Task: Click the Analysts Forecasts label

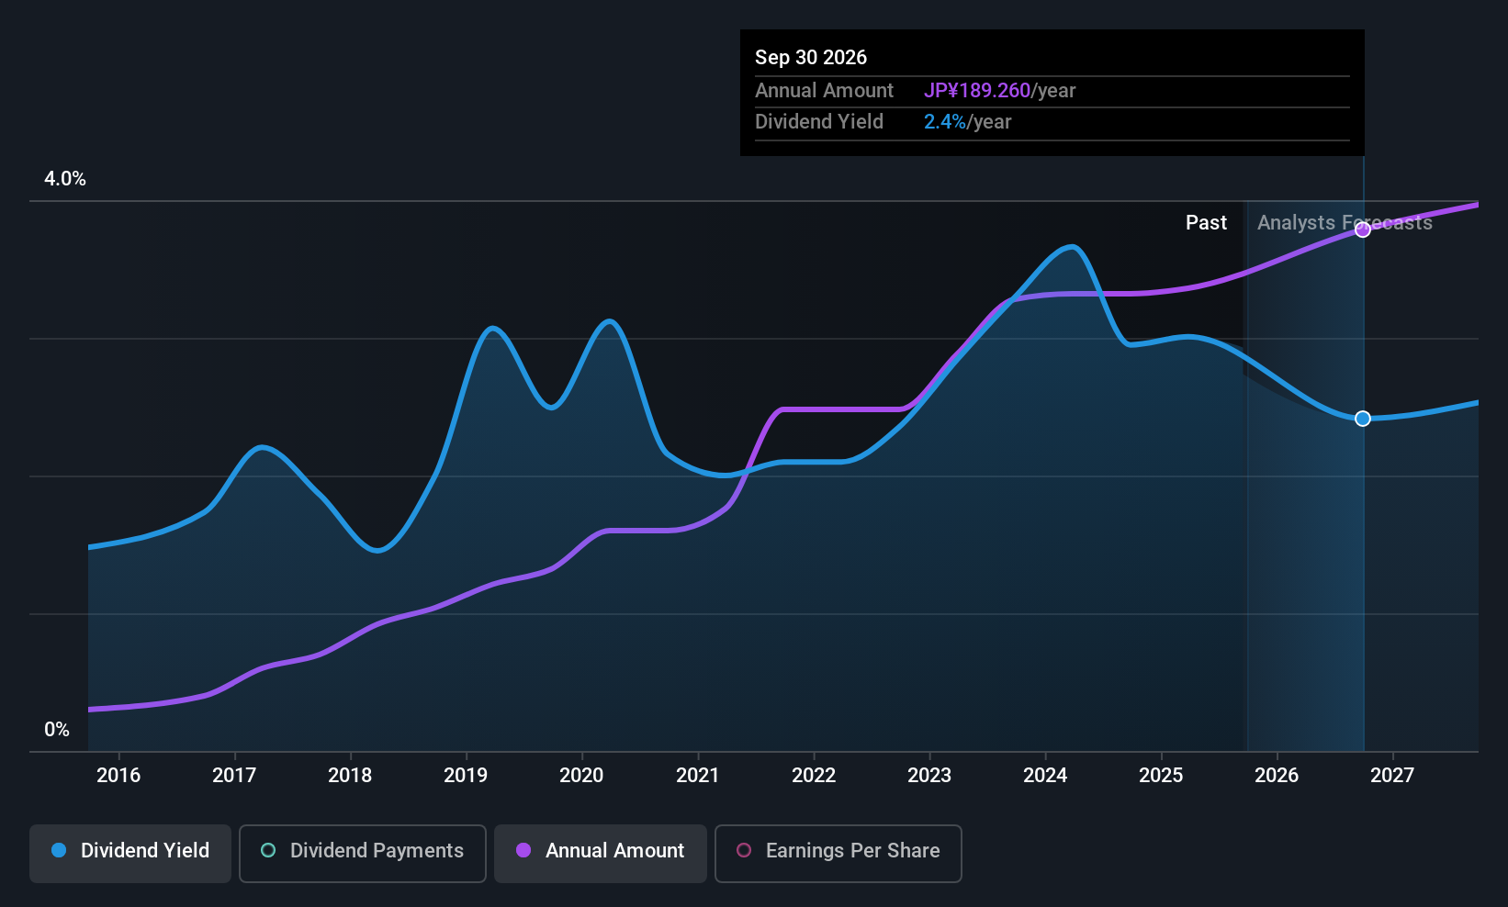Action: click(1345, 223)
